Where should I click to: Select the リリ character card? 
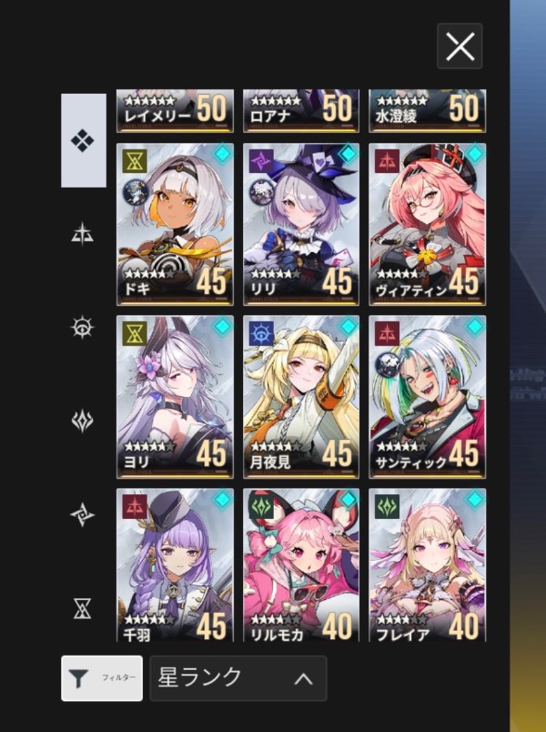tap(301, 225)
